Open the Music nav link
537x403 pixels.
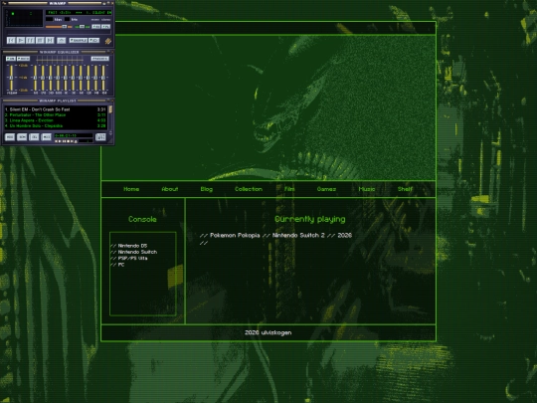[367, 189]
